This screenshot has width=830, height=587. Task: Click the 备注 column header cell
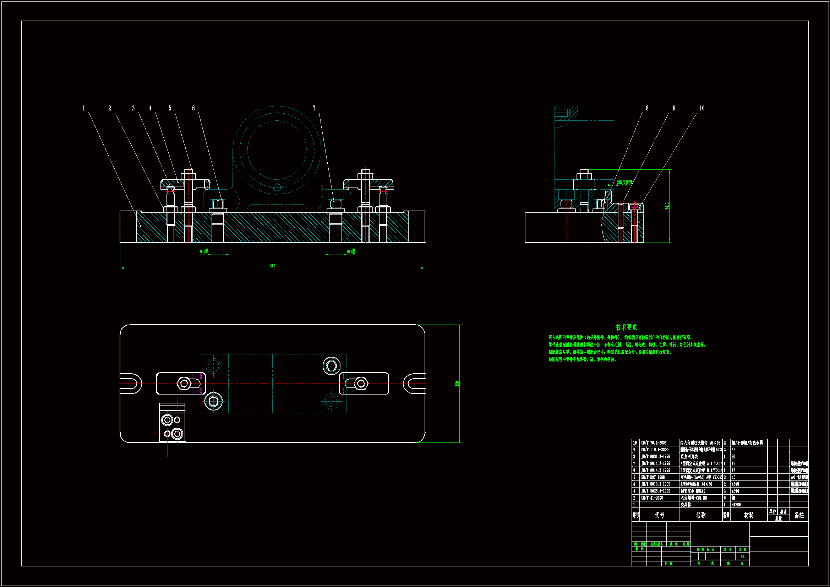(x=798, y=515)
